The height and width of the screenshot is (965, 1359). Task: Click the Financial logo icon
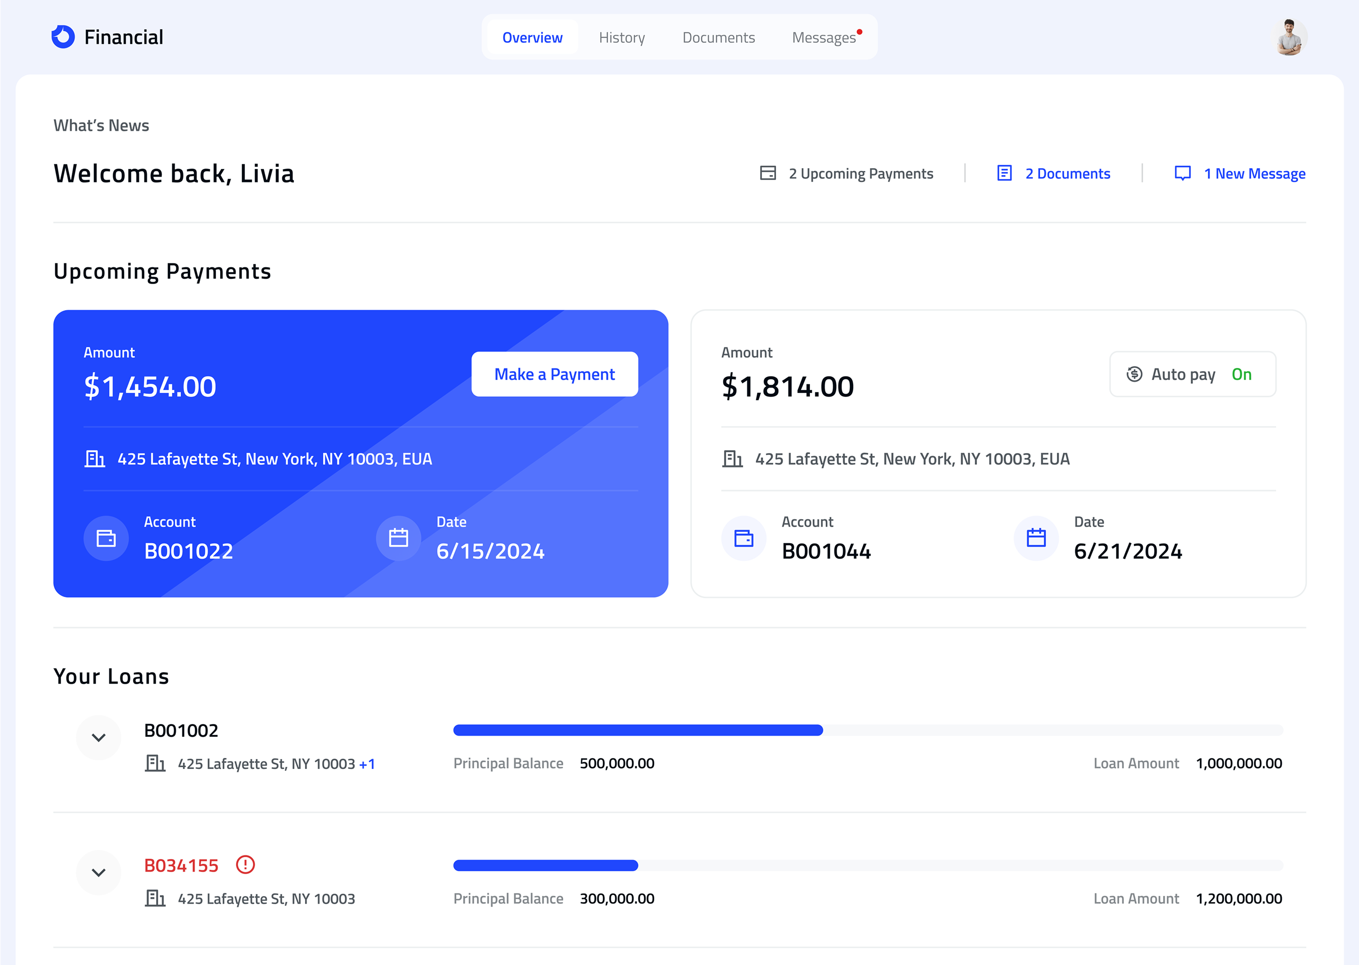(x=63, y=37)
